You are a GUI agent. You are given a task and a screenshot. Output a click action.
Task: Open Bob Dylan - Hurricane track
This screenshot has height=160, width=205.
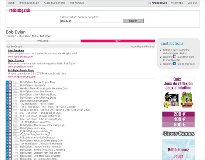pyautogui.click(x=33, y=128)
